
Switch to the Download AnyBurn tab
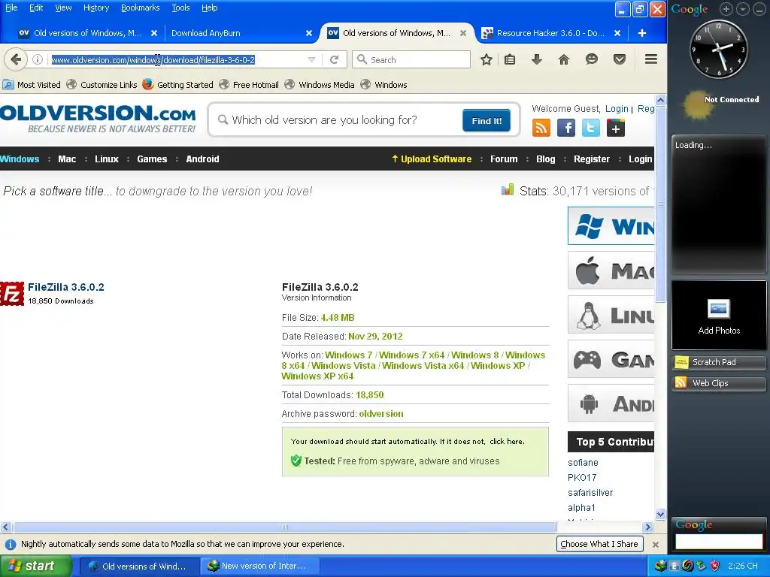[241, 33]
